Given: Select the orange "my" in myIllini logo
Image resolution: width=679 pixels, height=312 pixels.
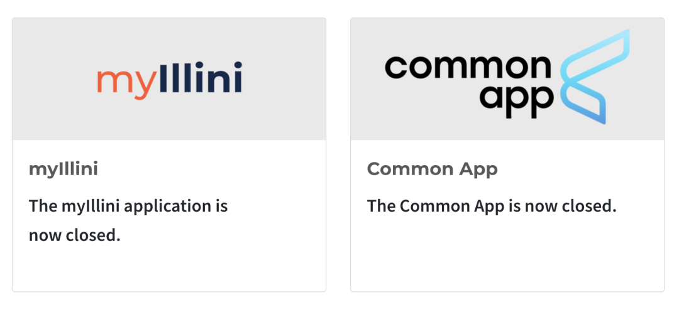Looking at the screenshot, I should [x=126, y=85].
